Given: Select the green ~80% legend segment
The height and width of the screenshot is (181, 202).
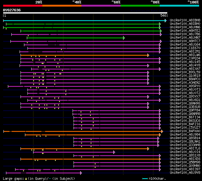Looking at the screenshot, I should [140, 6].
